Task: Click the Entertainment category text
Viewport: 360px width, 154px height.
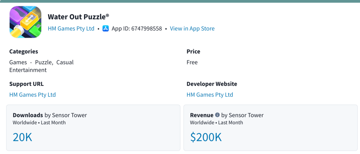Action: point(28,70)
